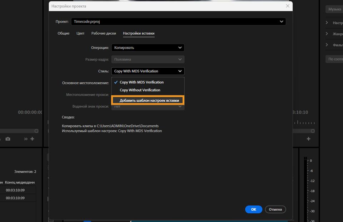
Task: Click the Элементов: 2 label
Action: (25, 172)
